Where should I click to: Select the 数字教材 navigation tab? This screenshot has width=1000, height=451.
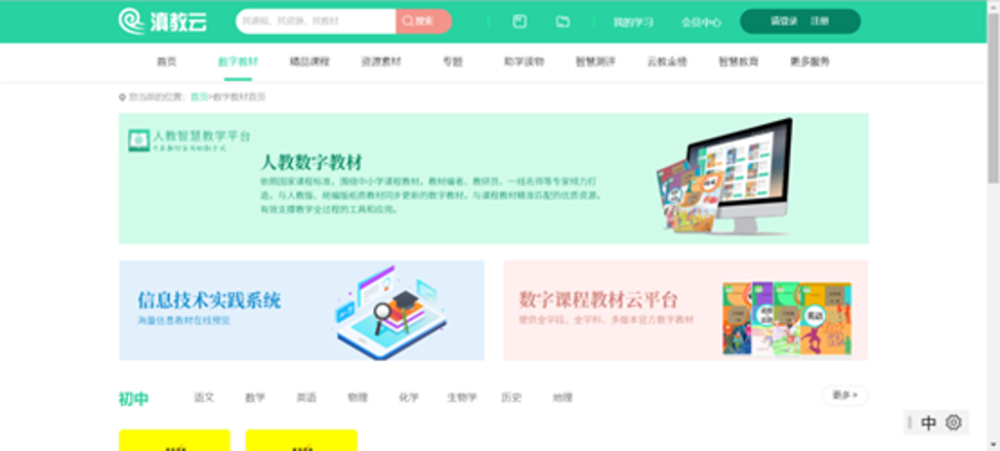(x=238, y=61)
